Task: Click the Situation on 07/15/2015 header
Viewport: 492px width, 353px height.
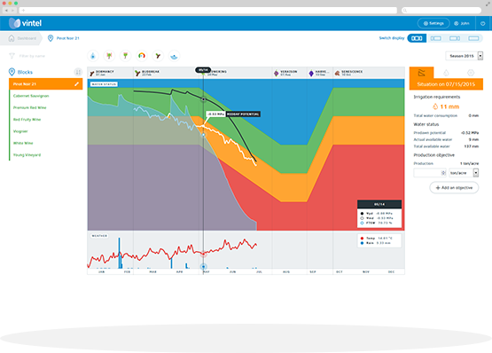Action: coord(446,84)
